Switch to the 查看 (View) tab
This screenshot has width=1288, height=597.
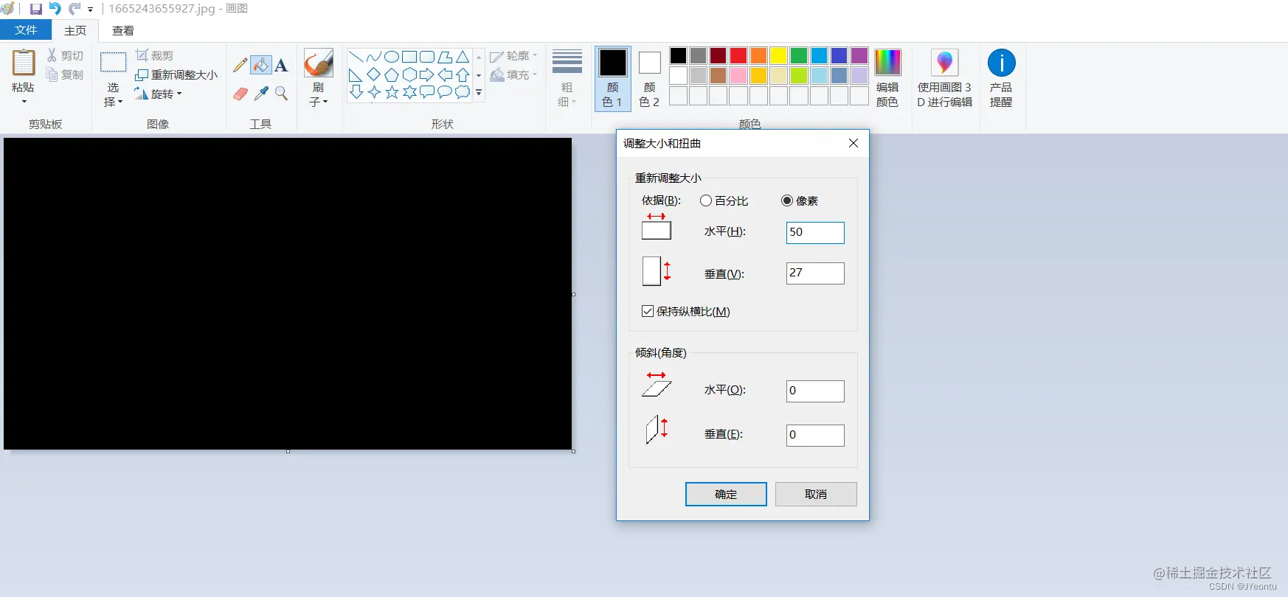(x=123, y=30)
